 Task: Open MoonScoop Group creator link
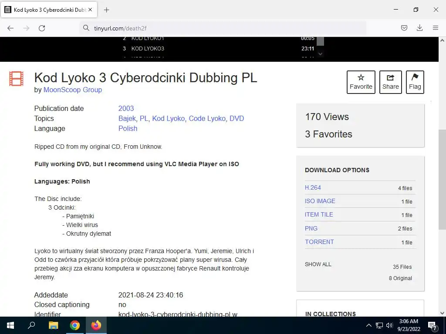tap(73, 90)
